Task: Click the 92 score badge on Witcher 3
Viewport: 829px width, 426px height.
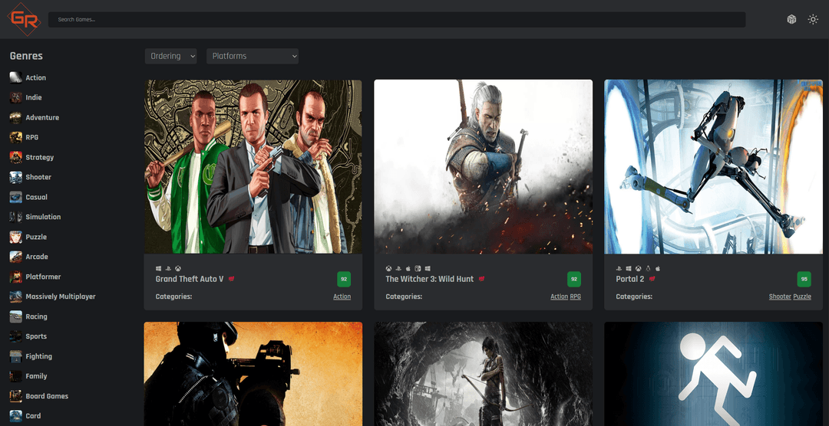Action: tap(574, 279)
